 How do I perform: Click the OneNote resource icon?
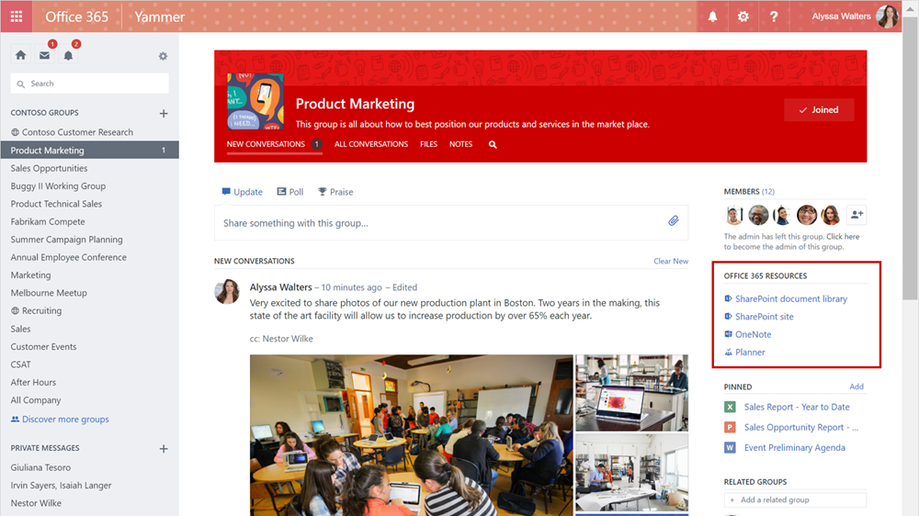(x=728, y=334)
